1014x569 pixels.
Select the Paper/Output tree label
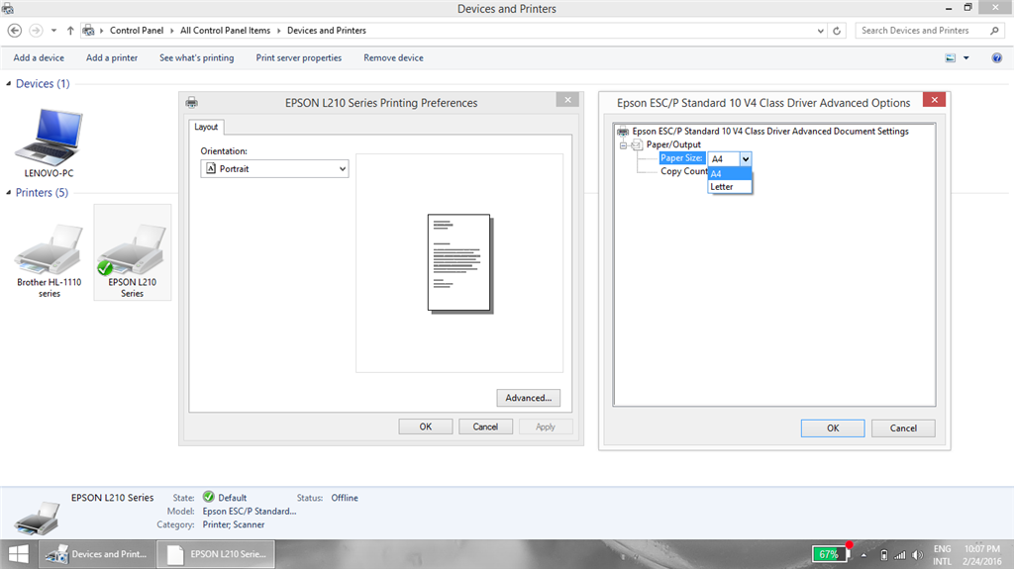point(673,144)
